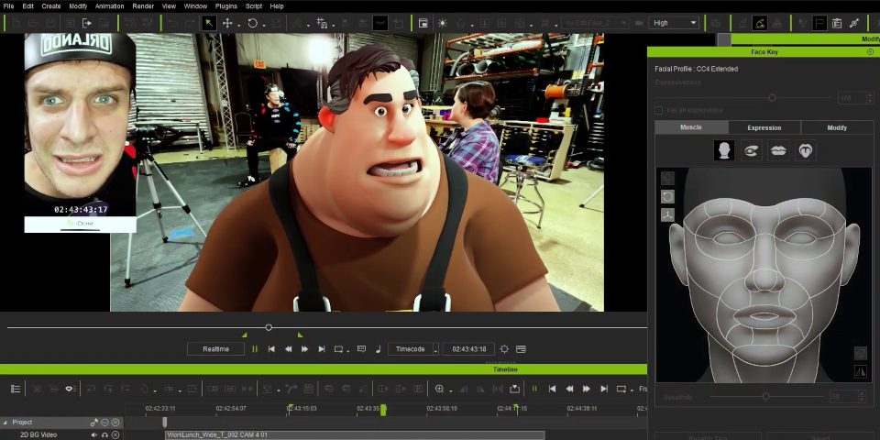Select the tongue muscle region icon
Screen dimensions: 880x440
click(x=805, y=150)
